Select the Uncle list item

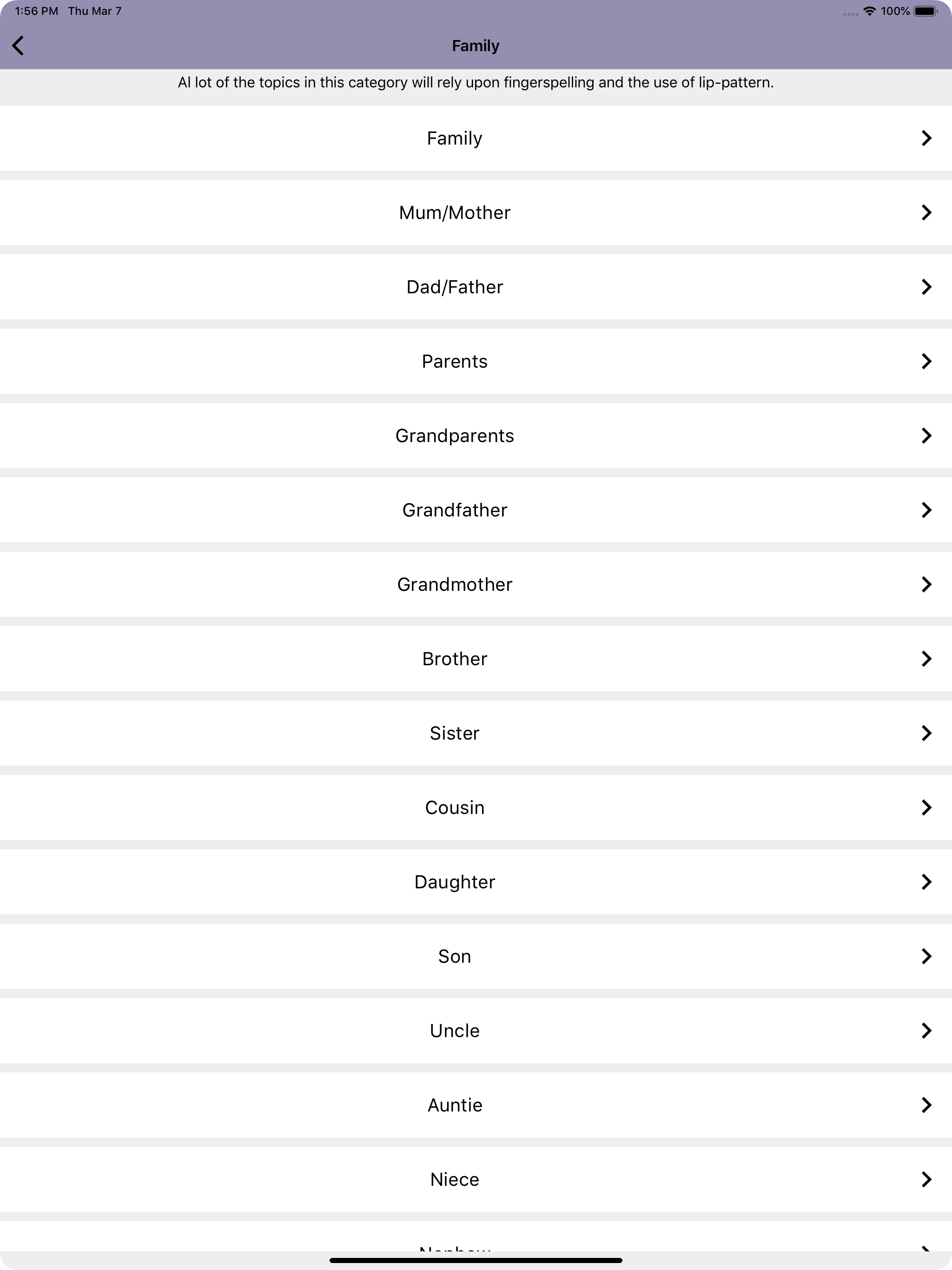476,1031
